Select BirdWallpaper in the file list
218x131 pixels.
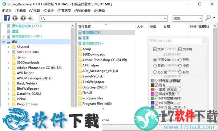coord(93,82)
